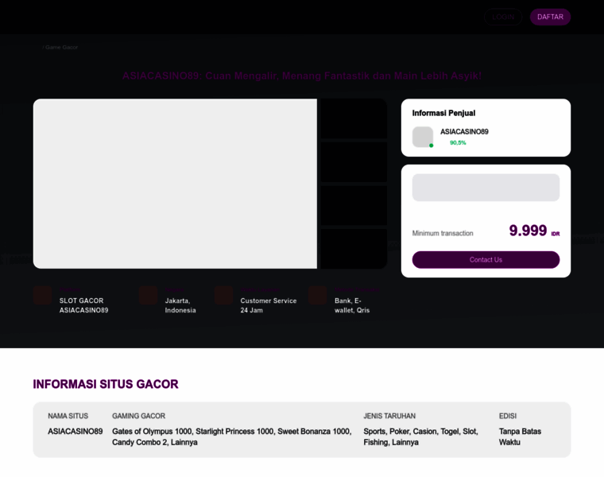Select the second gallery thumbnail
The image size is (604, 477).
354,162
